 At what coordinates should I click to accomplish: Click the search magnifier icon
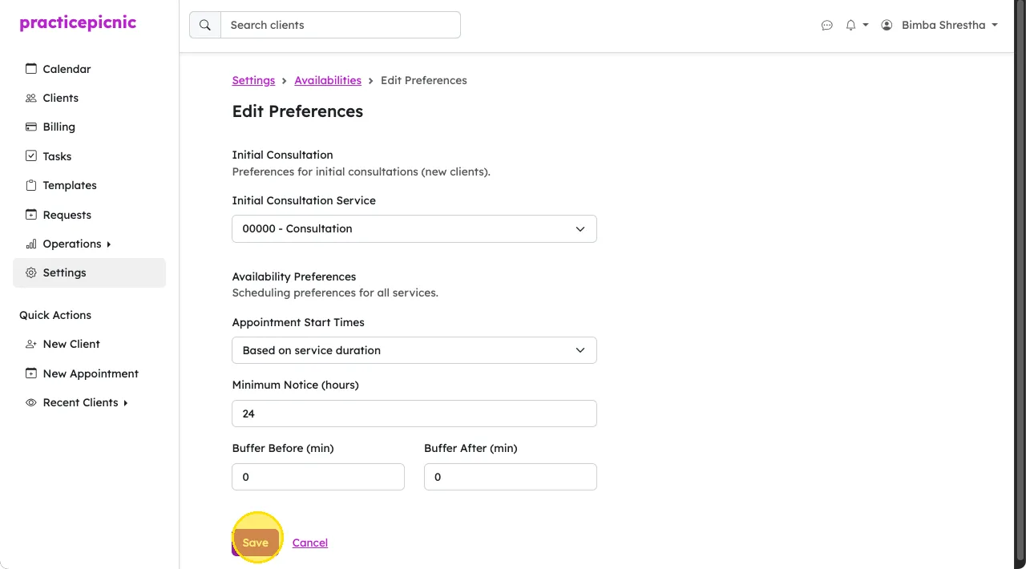[205, 25]
